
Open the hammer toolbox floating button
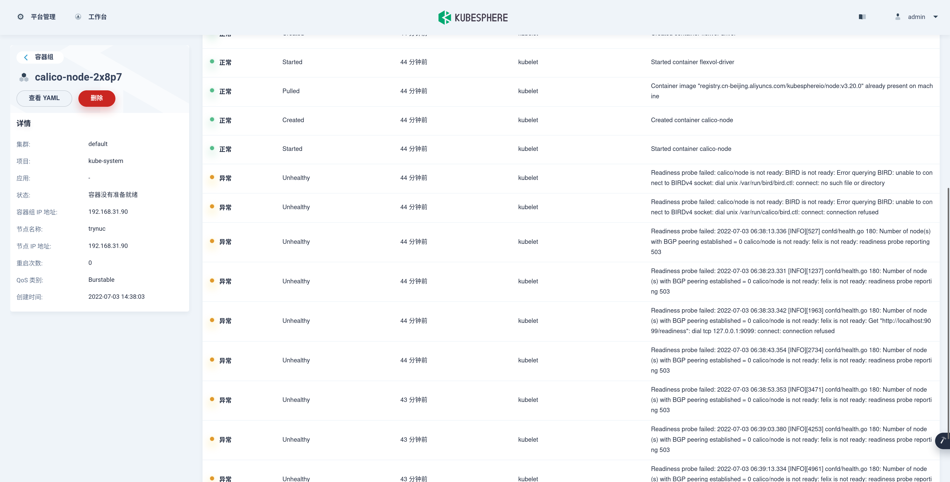pyautogui.click(x=943, y=440)
